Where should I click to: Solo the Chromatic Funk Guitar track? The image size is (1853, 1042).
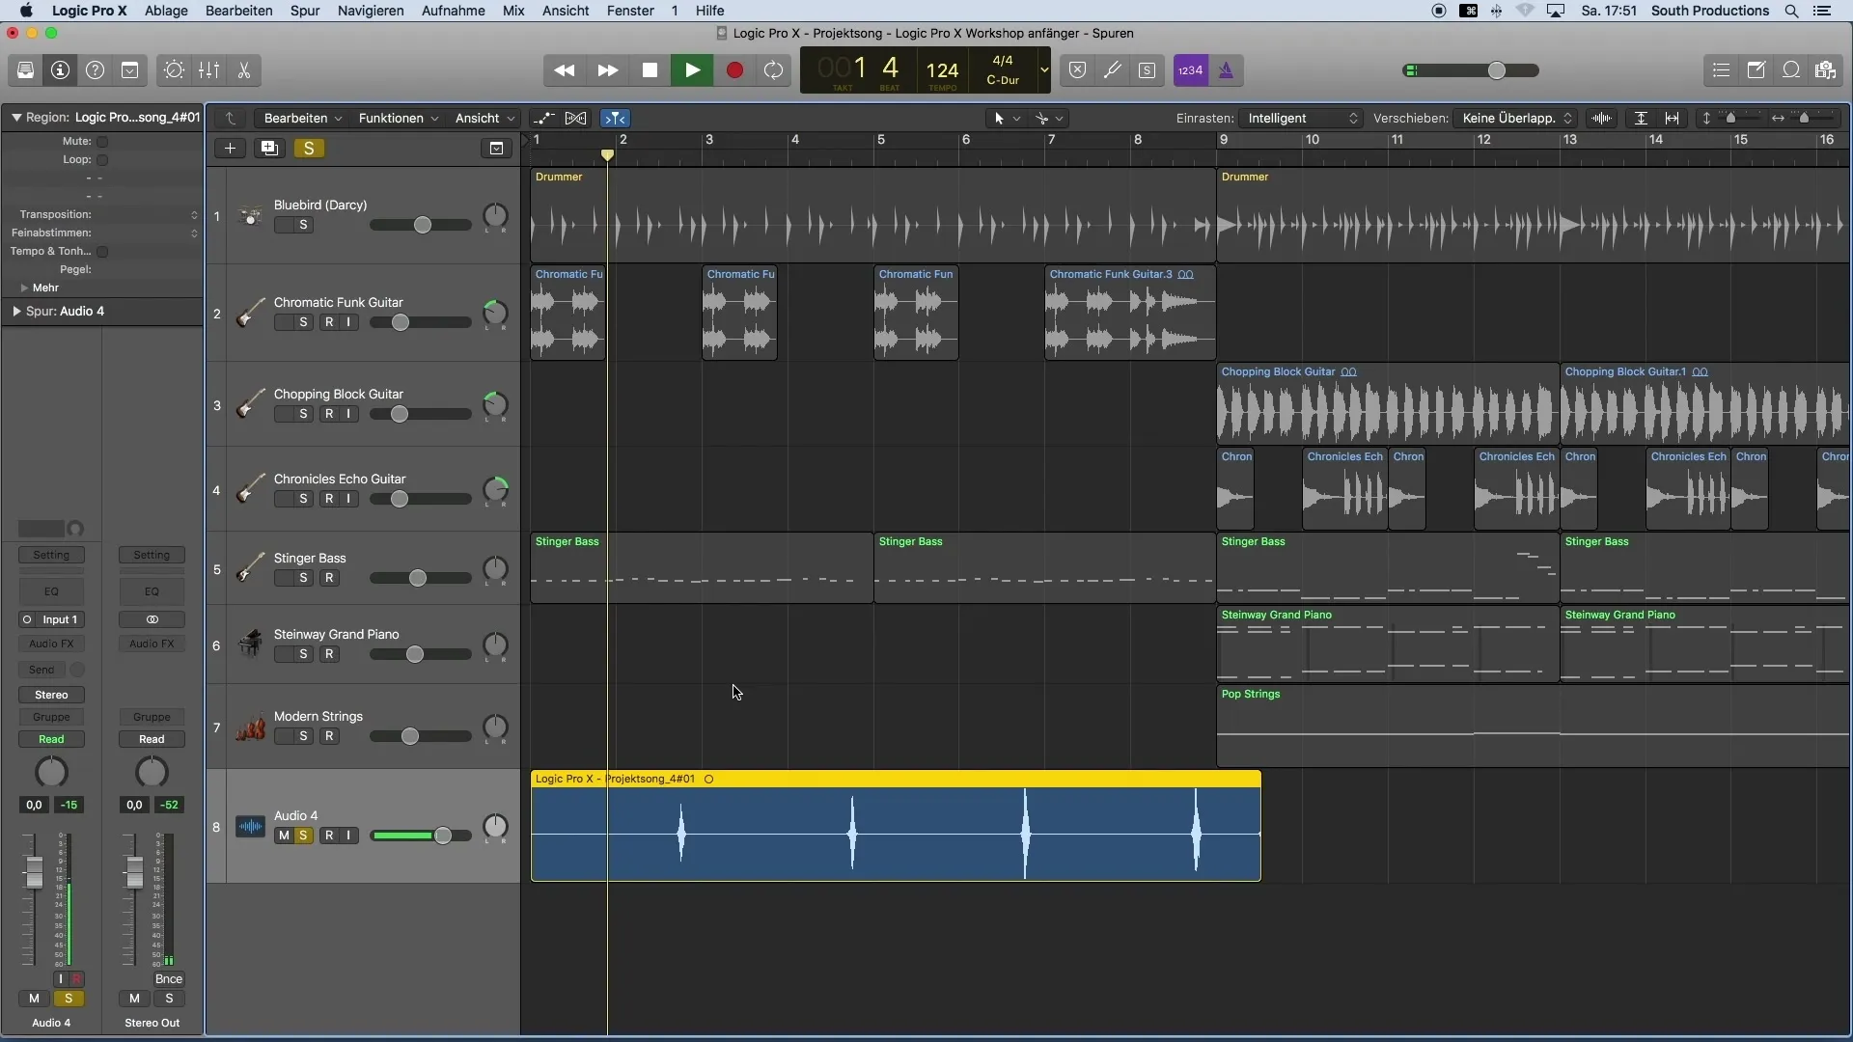[303, 322]
